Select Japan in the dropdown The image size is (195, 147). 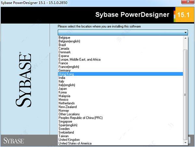point(120,89)
